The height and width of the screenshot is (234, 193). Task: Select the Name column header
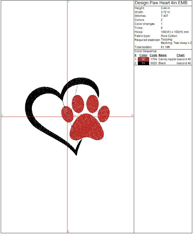[162, 55]
